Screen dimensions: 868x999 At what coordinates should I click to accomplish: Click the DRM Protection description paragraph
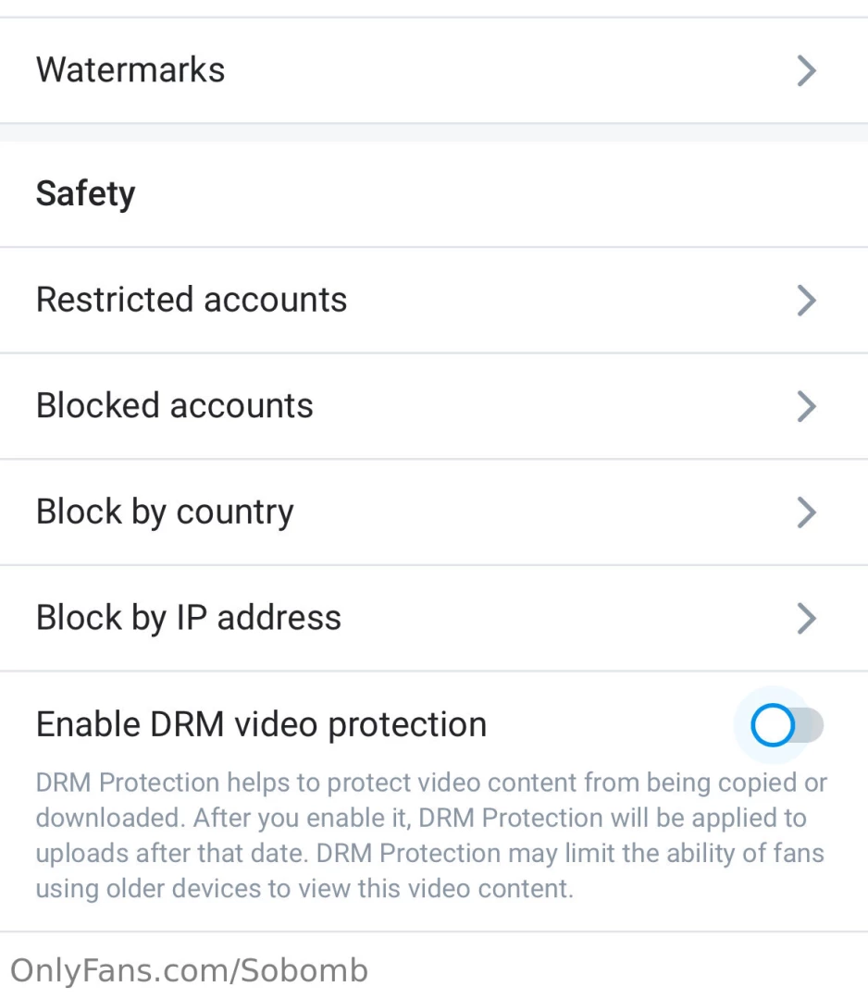tap(431, 835)
